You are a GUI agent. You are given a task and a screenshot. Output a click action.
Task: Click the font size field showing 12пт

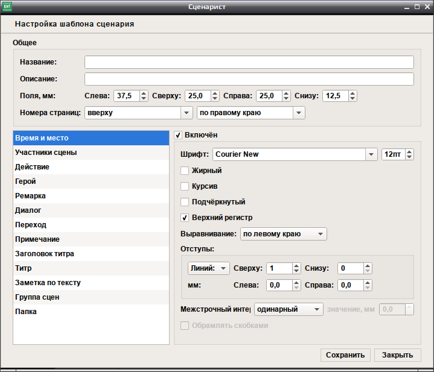tap(394, 154)
